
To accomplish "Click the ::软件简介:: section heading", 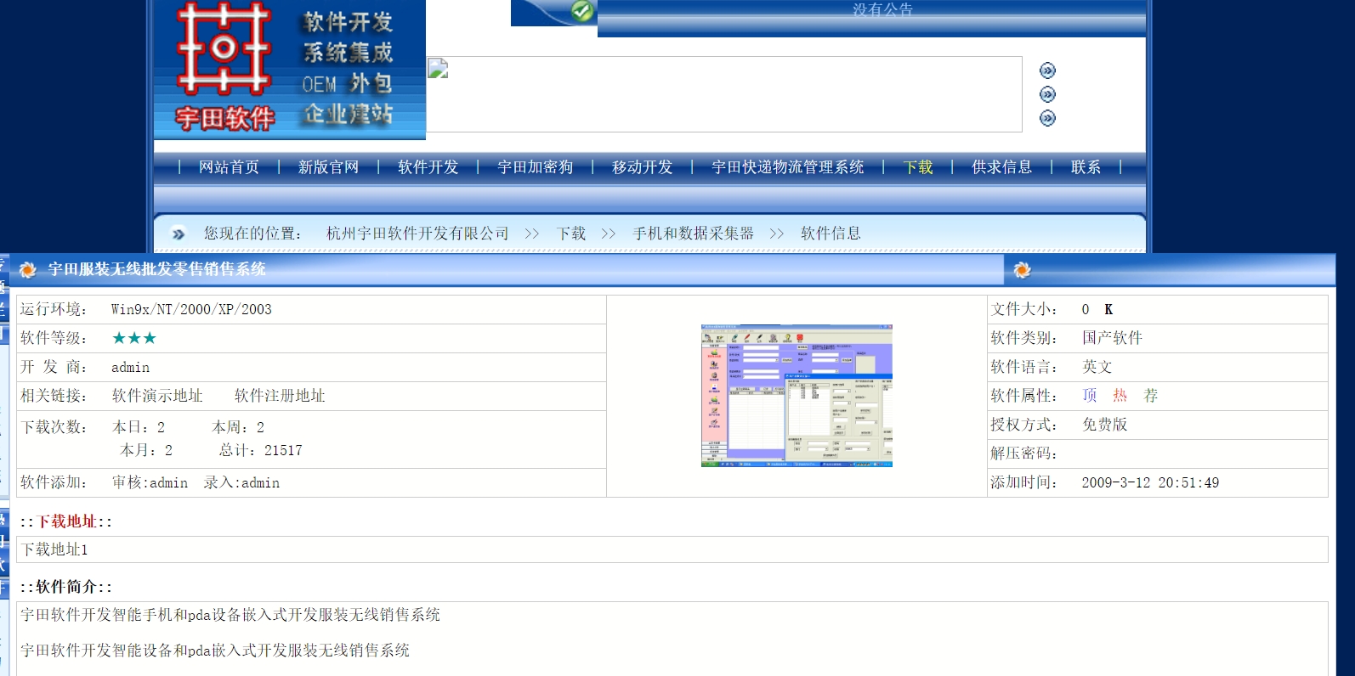I will (x=66, y=587).
